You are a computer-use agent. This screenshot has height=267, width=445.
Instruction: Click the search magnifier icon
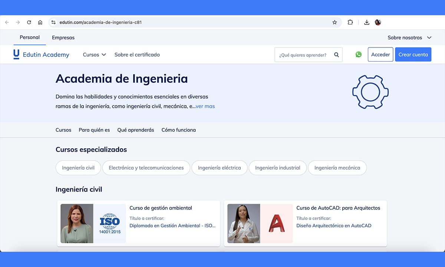click(336, 55)
